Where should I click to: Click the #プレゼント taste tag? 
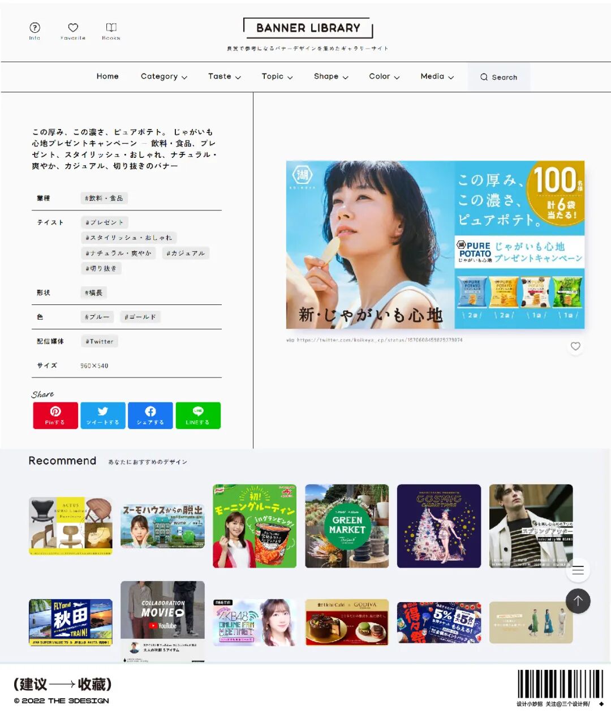pos(104,222)
